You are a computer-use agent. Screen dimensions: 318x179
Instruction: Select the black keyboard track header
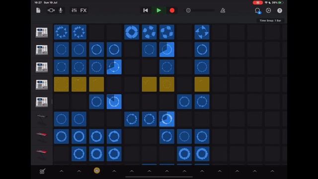42,119
